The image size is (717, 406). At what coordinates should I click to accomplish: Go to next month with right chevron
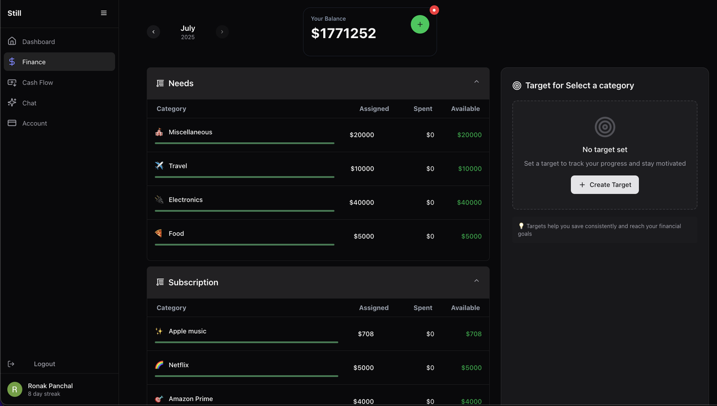(x=222, y=32)
